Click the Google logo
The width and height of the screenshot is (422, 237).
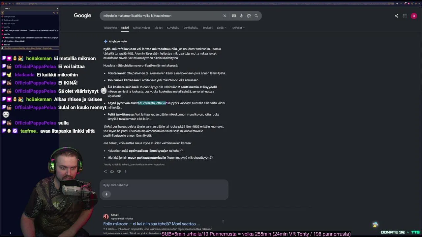(x=82, y=16)
